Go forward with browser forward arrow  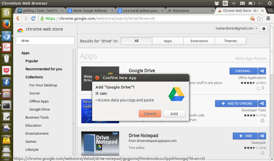pyautogui.click(x=26, y=19)
